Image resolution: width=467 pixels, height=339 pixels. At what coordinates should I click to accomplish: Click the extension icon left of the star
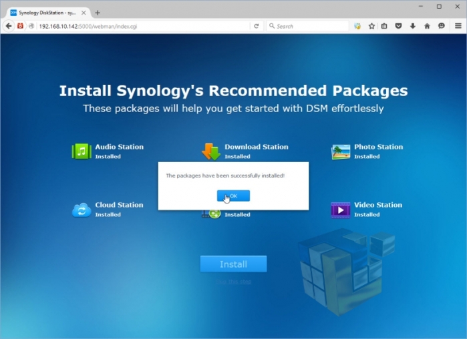pyautogui.click(x=357, y=26)
